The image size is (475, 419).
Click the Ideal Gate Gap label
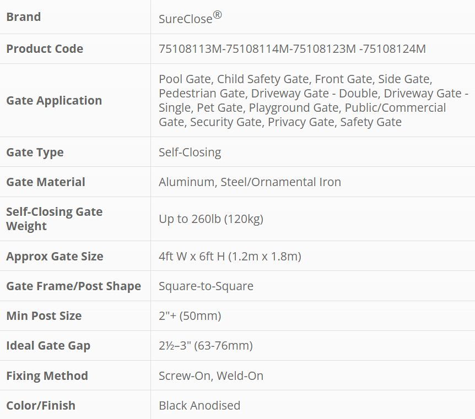click(x=48, y=345)
